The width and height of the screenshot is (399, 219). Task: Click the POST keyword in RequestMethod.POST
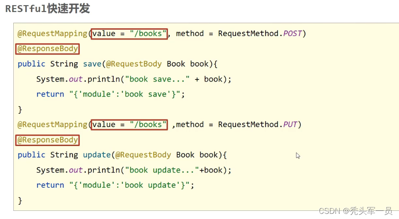tap(293, 33)
